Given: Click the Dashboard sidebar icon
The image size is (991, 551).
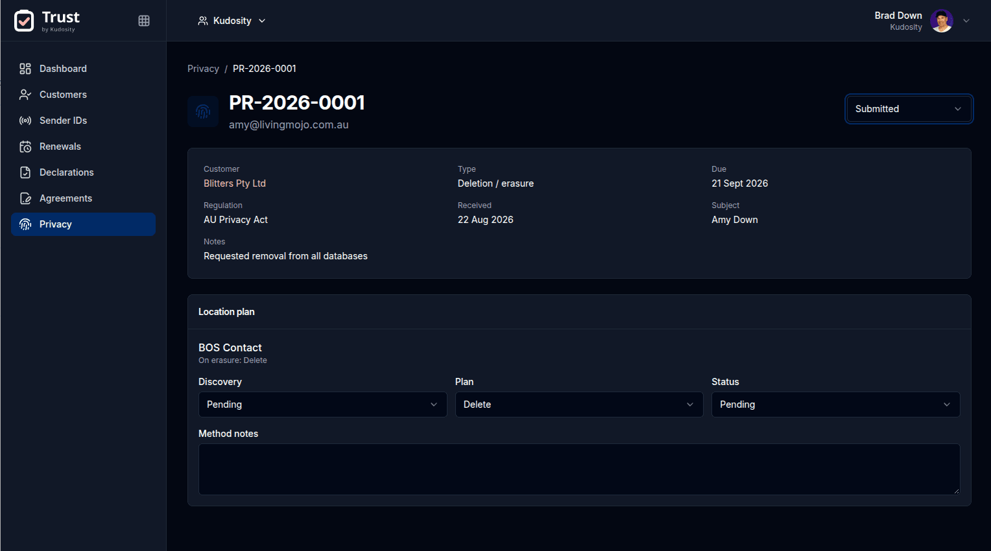Looking at the screenshot, I should (x=25, y=69).
